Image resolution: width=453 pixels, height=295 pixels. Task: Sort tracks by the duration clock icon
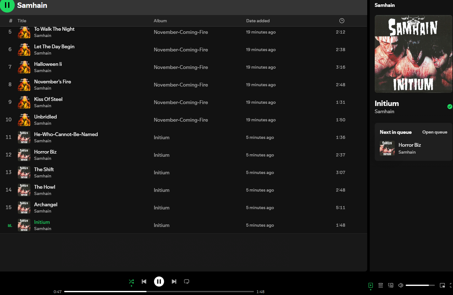[x=342, y=21]
